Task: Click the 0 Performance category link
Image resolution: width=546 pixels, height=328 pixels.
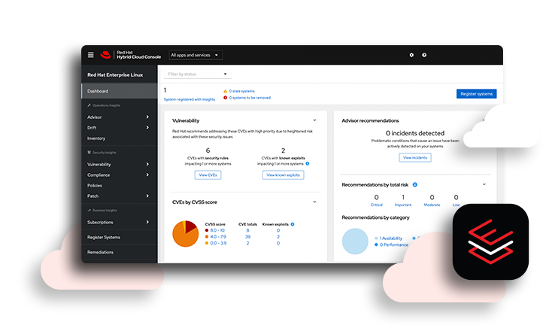Action: point(394,244)
